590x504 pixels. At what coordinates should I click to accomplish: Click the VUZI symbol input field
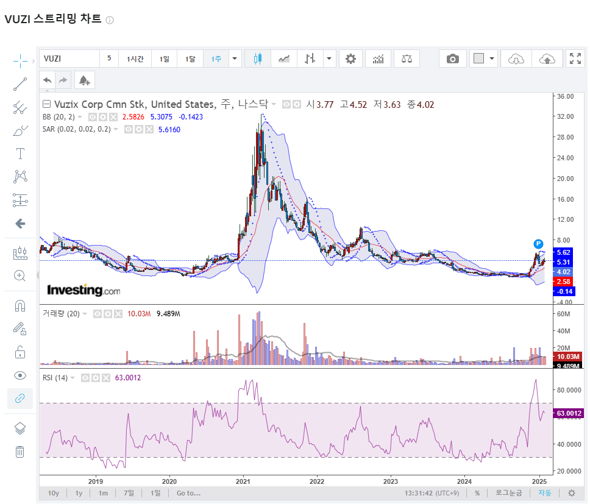(69, 59)
